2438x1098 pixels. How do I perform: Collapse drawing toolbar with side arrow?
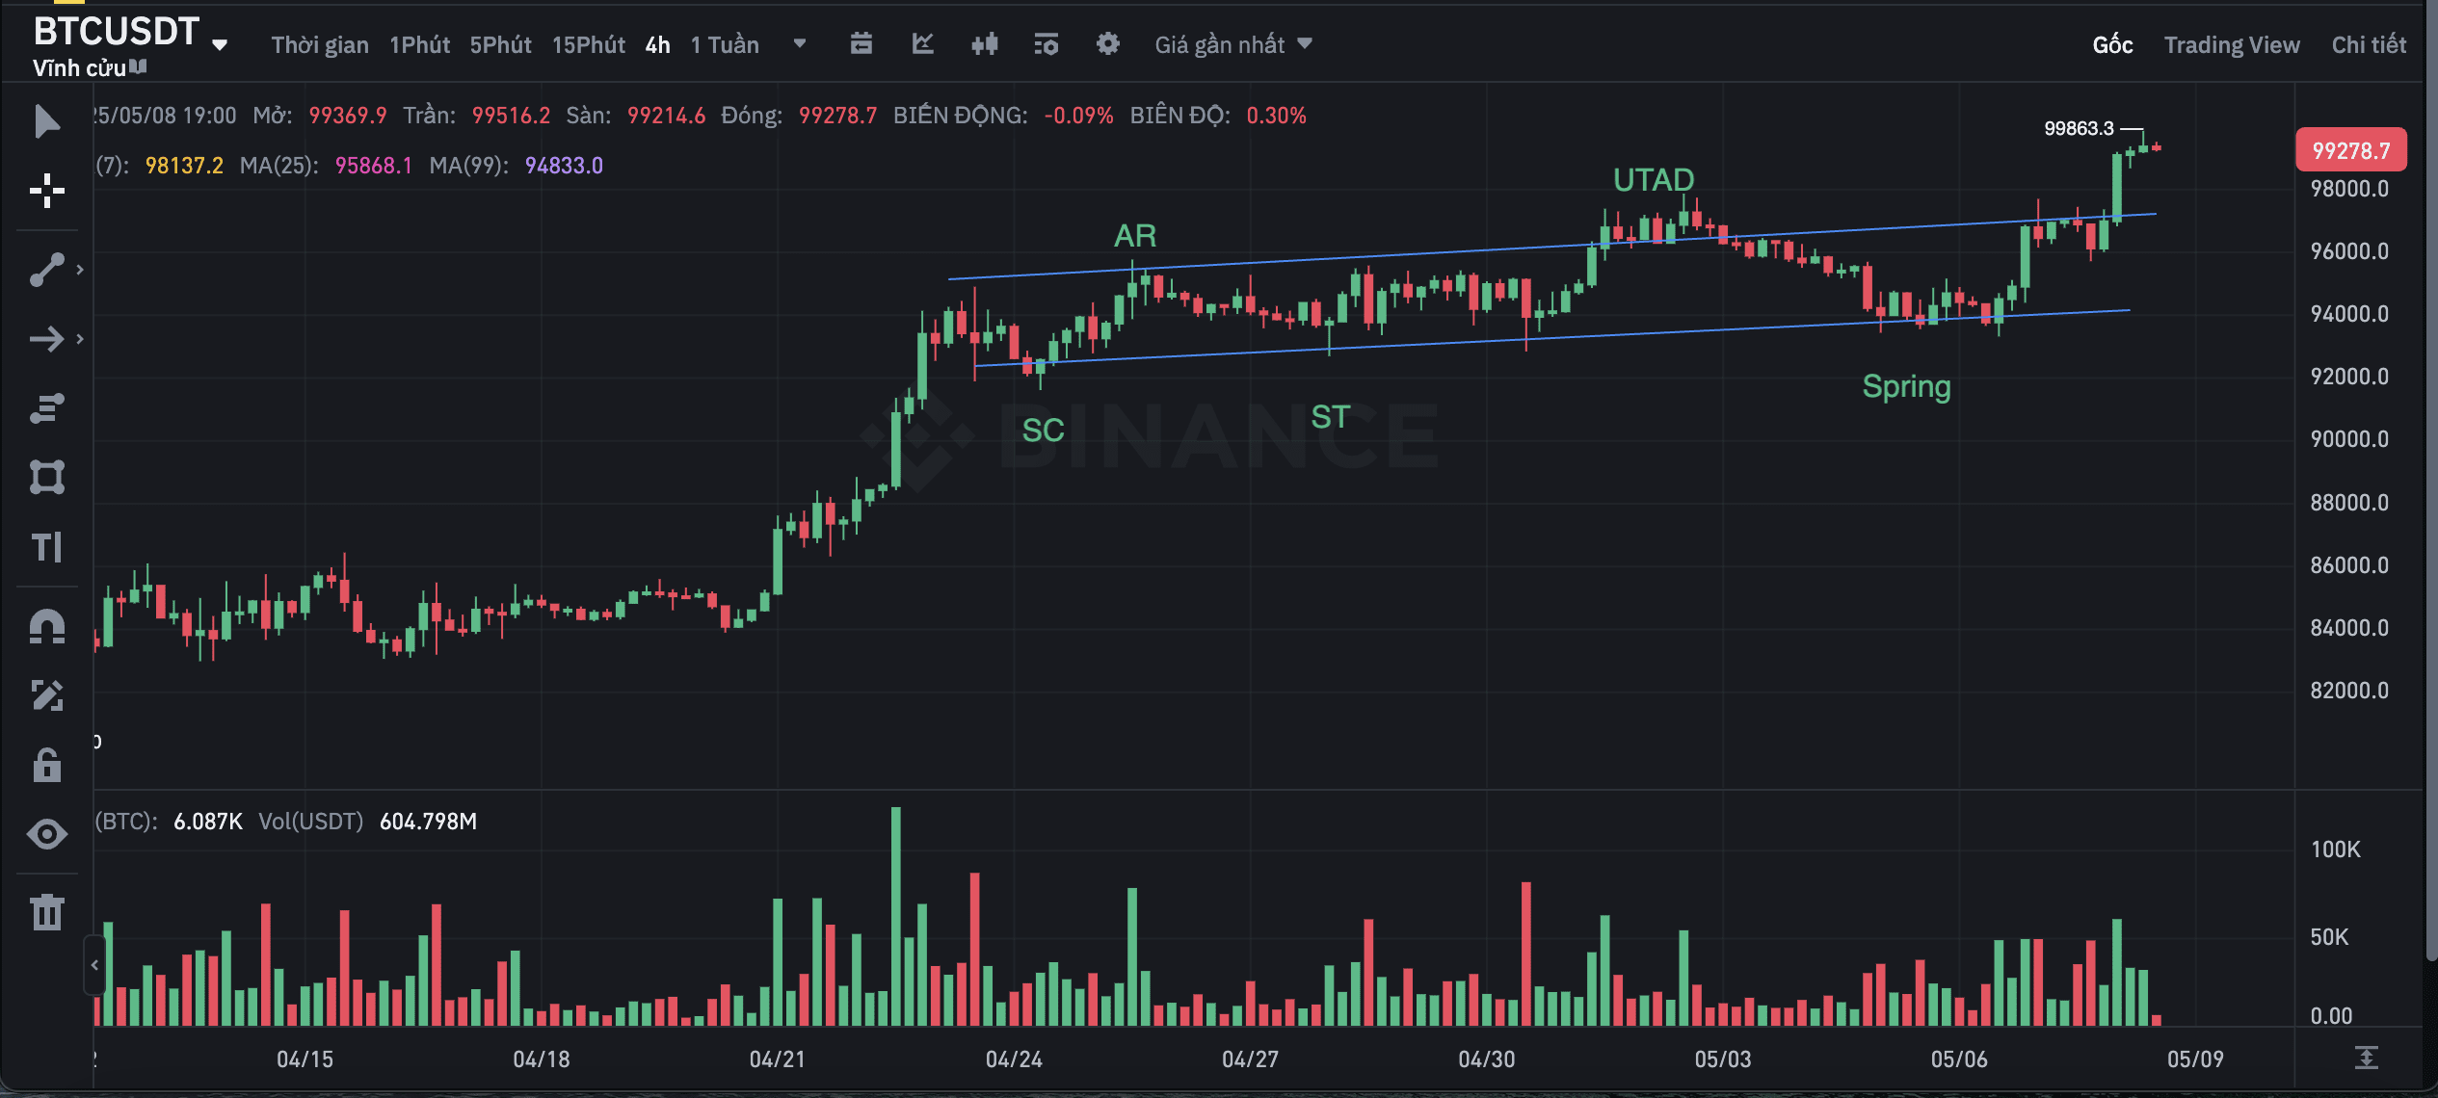[x=94, y=964]
